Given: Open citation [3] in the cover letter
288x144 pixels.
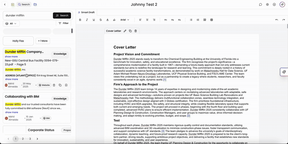Looking at the screenshot, I should [x=163, y=131].
